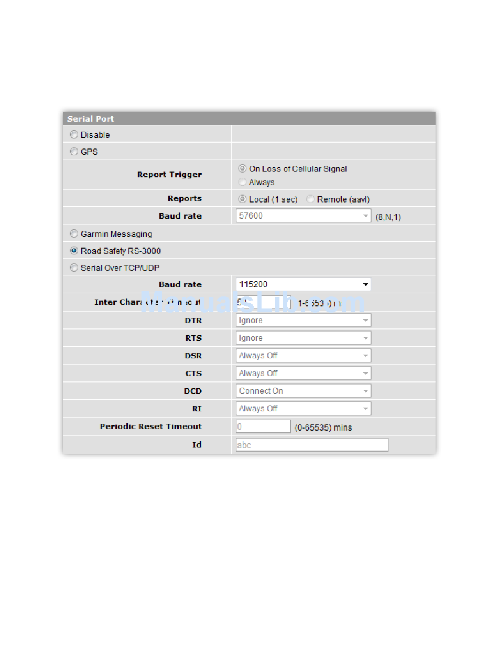Select the Disable radio button
Screen dimensions: 498x661
74,135
